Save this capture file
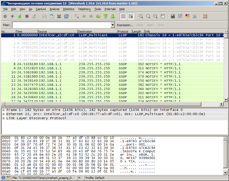Image resolution: width=229 pixels, height=181 pixels. 52,16
